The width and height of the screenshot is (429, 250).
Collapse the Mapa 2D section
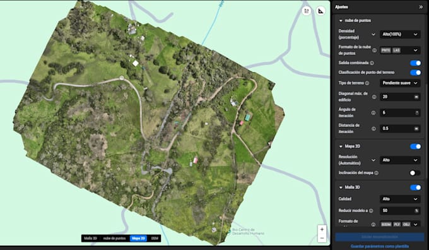pyautogui.click(x=341, y=146)
